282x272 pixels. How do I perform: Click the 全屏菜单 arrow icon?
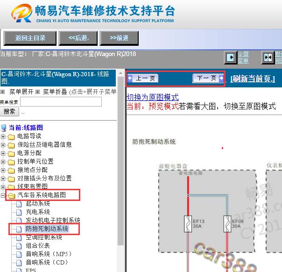click(x=230, y=57)
